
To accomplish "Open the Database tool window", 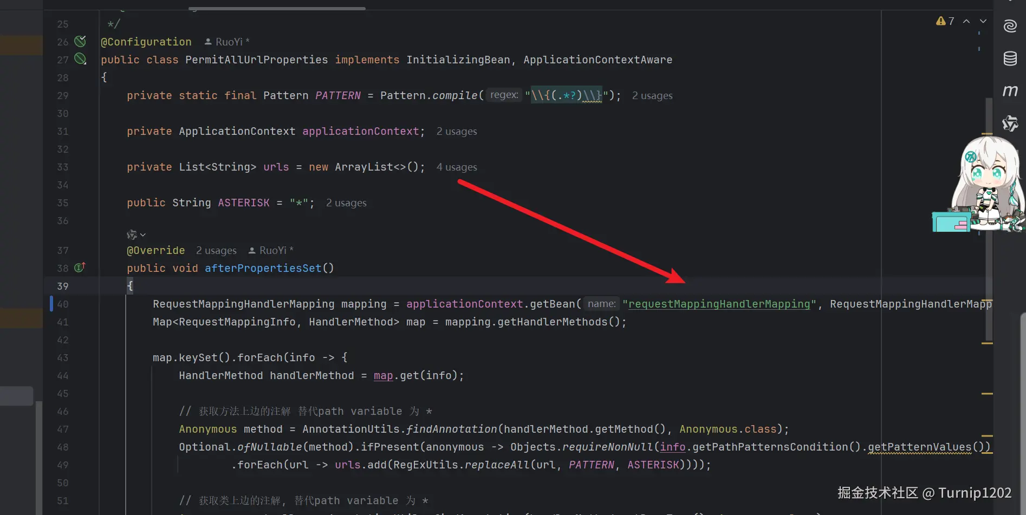I will point(1010,58).
